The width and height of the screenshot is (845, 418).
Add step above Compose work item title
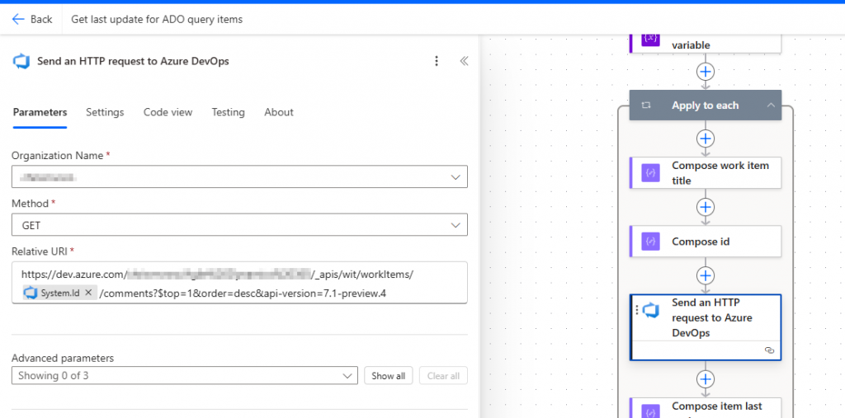coord(705,138)
